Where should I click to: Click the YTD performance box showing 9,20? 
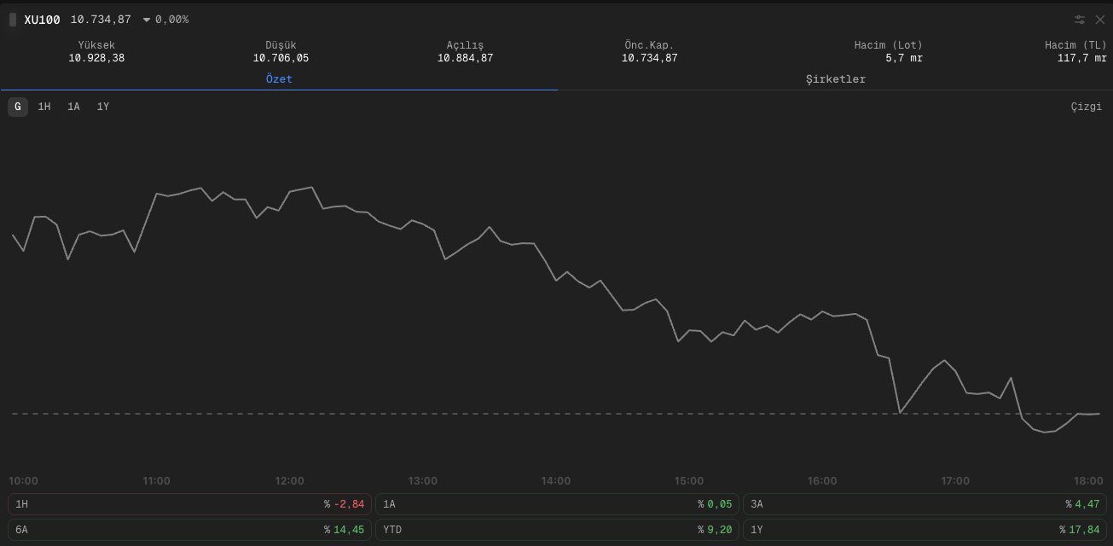557,530
